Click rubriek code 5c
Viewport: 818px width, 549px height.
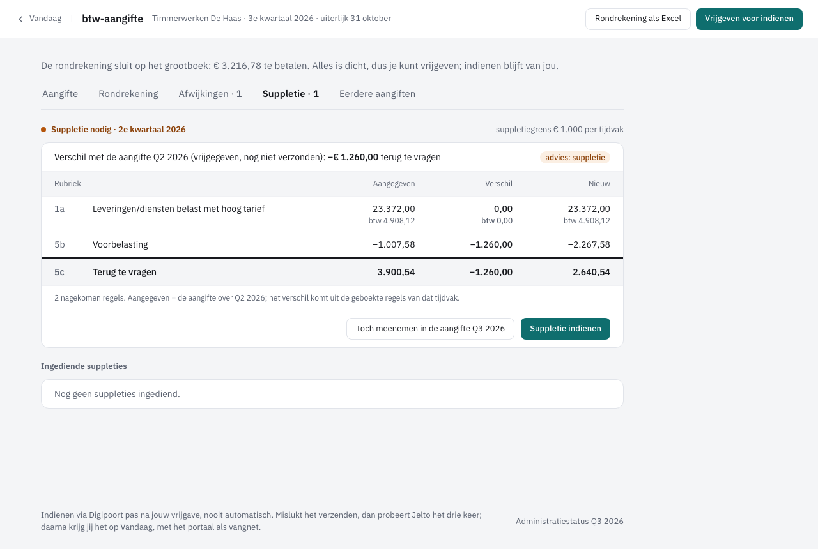59,272
